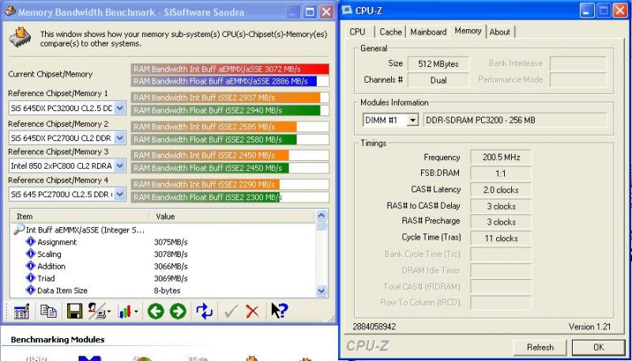Click the bar chart icon in Sandra toolbar

[125, 311]
